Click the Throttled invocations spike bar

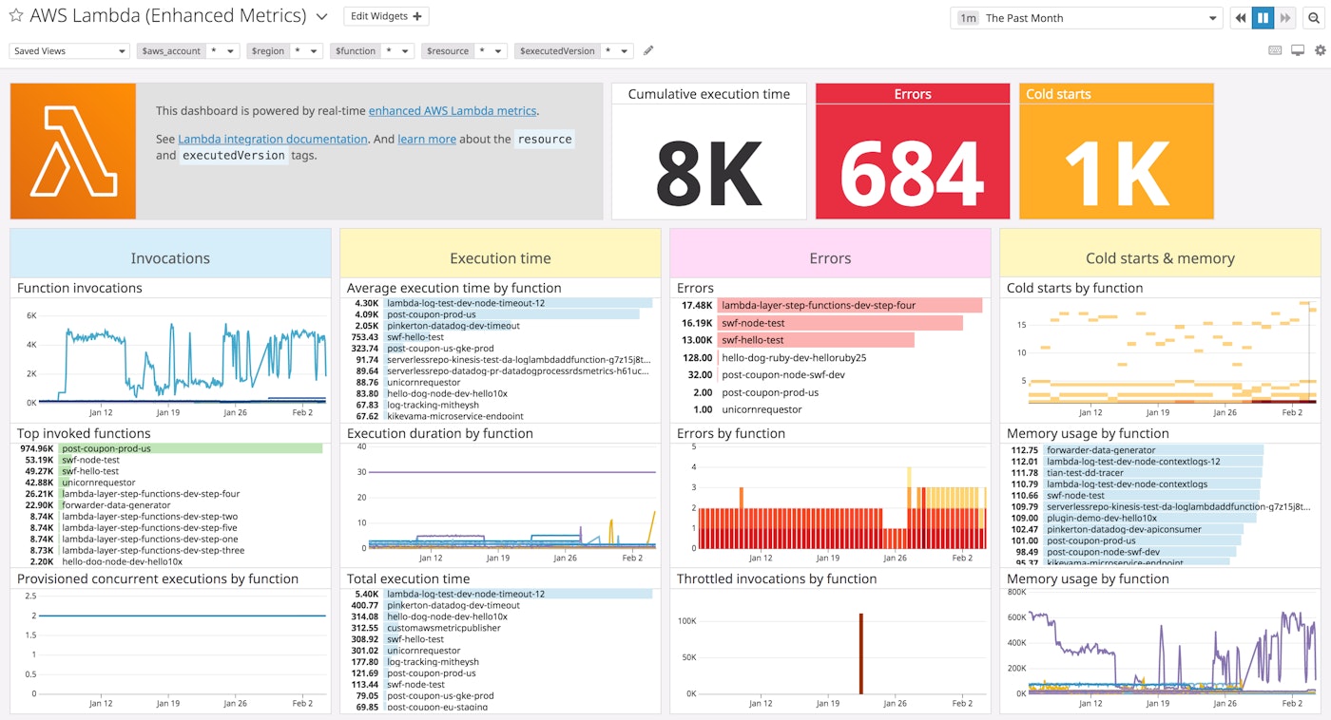(x=861, y=654)
